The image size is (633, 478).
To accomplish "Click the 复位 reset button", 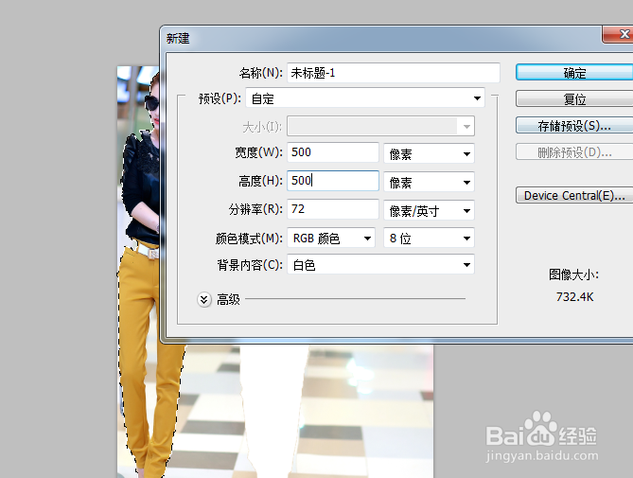I will [x=574, y=98].
